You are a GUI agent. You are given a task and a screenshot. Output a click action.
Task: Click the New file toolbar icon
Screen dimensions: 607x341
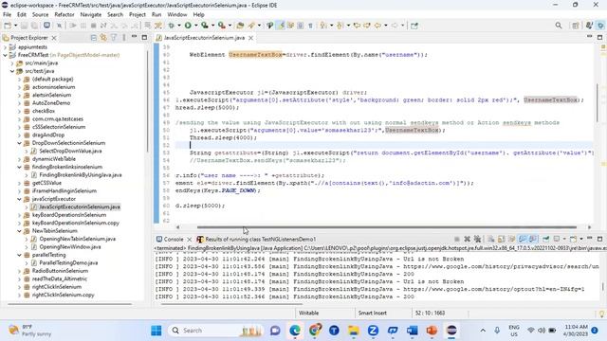8,26
